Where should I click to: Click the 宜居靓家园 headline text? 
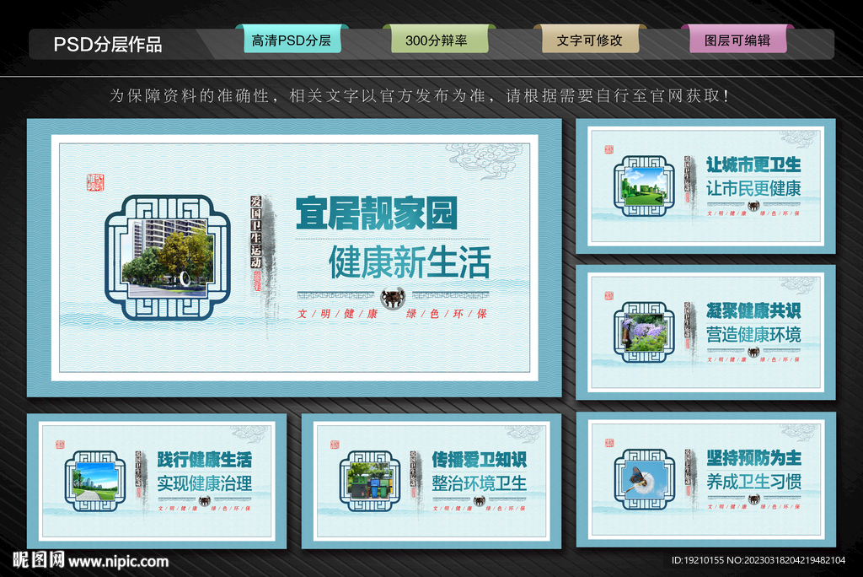(x=376, y=213)
